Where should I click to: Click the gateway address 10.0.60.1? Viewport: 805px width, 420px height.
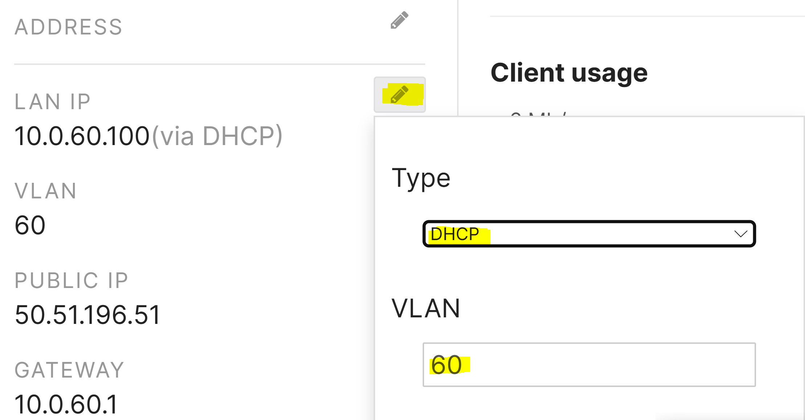point(66,404)
